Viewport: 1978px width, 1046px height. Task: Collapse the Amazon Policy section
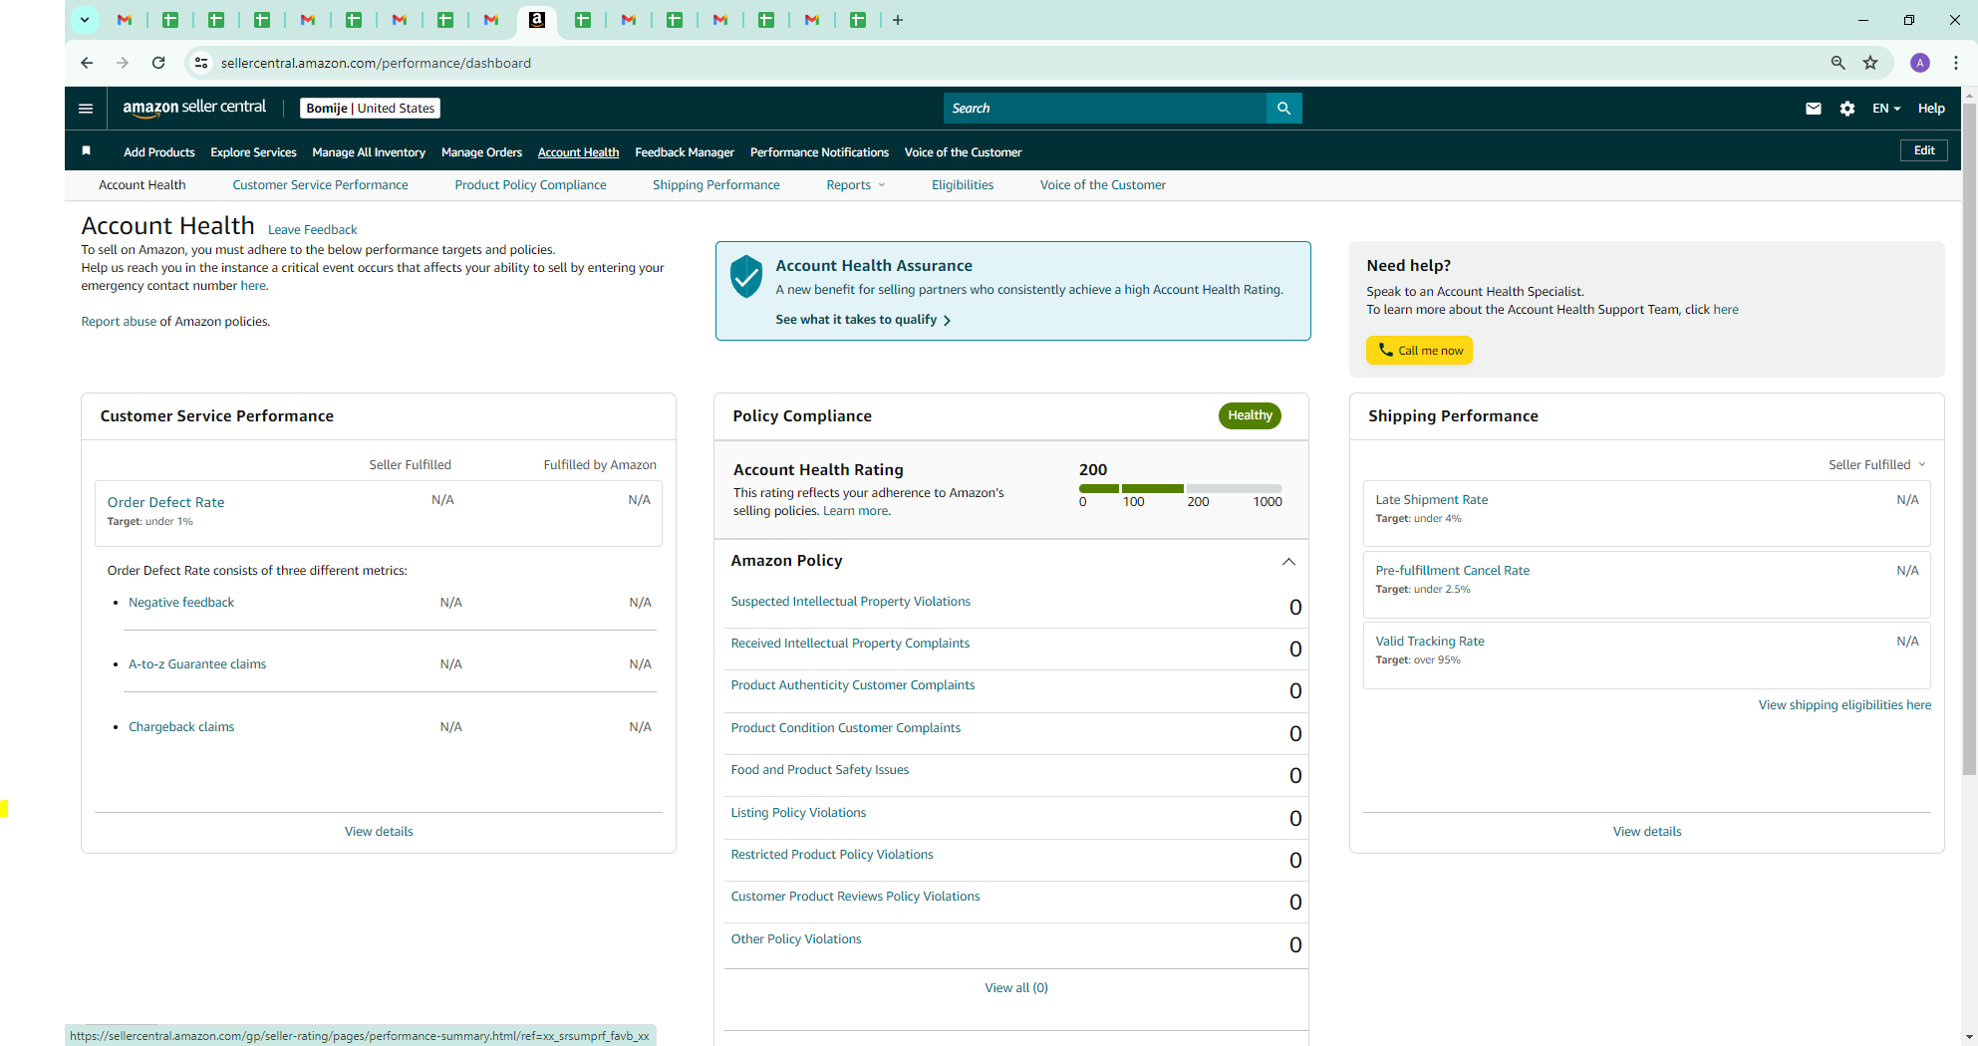pyautogui.click(x=1288, y=562)
